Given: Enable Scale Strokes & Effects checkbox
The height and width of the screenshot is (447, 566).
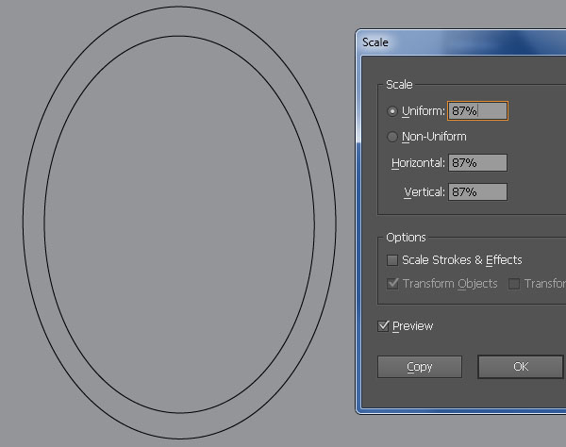Looking at the screenshot, I should pyautogui.click(x=392, y=260).
